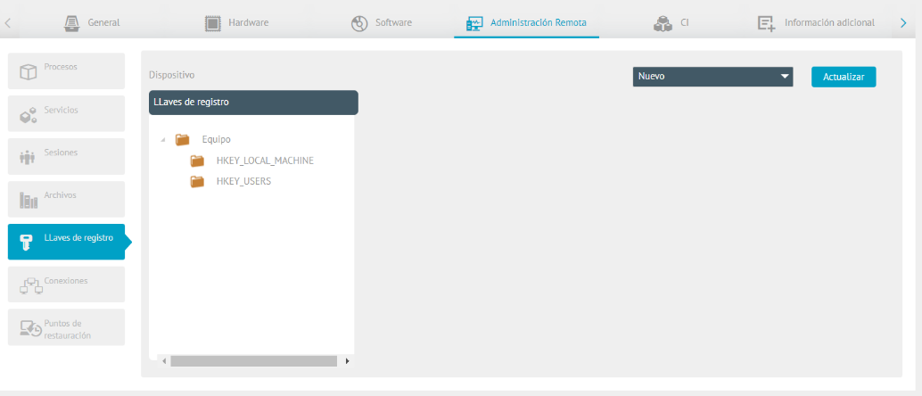Select the Conexiones network icon
Viewport: 922px width, 396px height.
tap(30, 286)
